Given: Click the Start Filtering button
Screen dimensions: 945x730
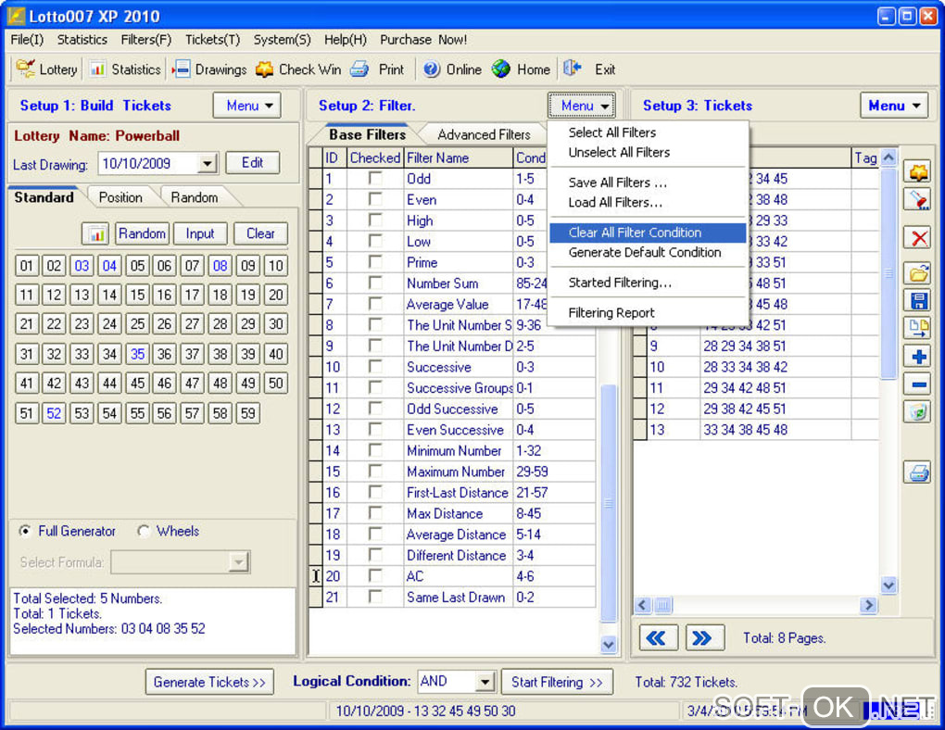Looking at the screenshot, I should tap(557, 682).
